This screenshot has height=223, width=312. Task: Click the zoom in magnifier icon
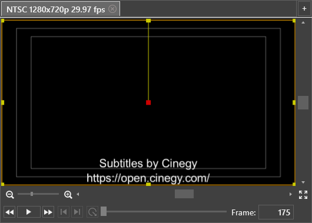coord(68,194)
